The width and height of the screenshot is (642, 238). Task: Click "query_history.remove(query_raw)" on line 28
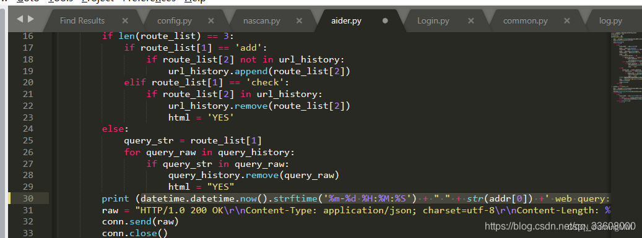tap(254, 176)
